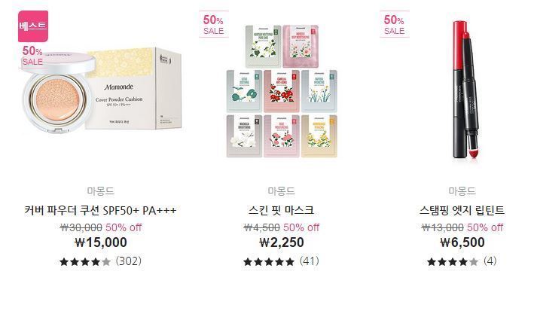
Task: Open the 스탬핑 엣지 립틴트 product title
Action: click(462, 210)
